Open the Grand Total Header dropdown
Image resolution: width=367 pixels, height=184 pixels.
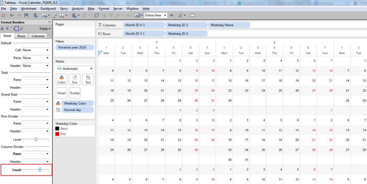tap(36, 109)
